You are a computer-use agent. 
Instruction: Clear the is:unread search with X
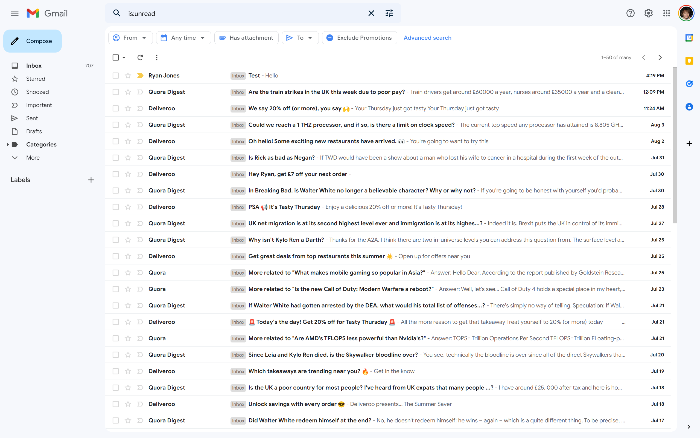click(371, 13)
